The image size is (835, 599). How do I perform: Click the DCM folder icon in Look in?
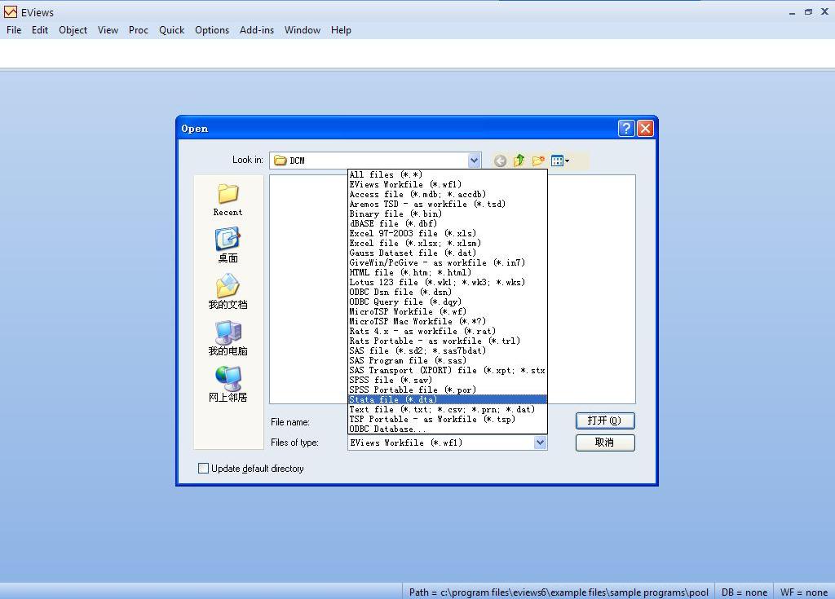pyautogui.click(x=281, y=161)
